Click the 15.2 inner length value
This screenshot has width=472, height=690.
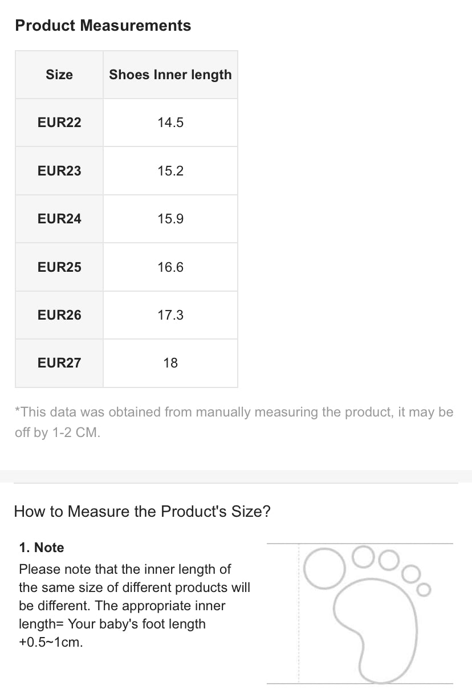pos(170,171)
